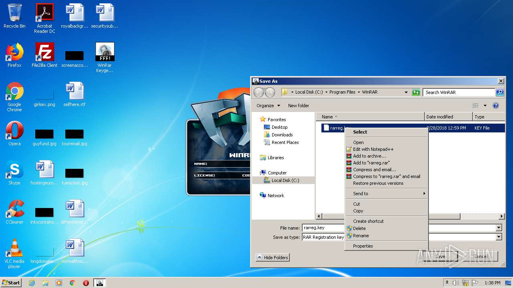Screen dimensions: 513x288
Task: Show hidden system tray icons
Action: [447, 283]
